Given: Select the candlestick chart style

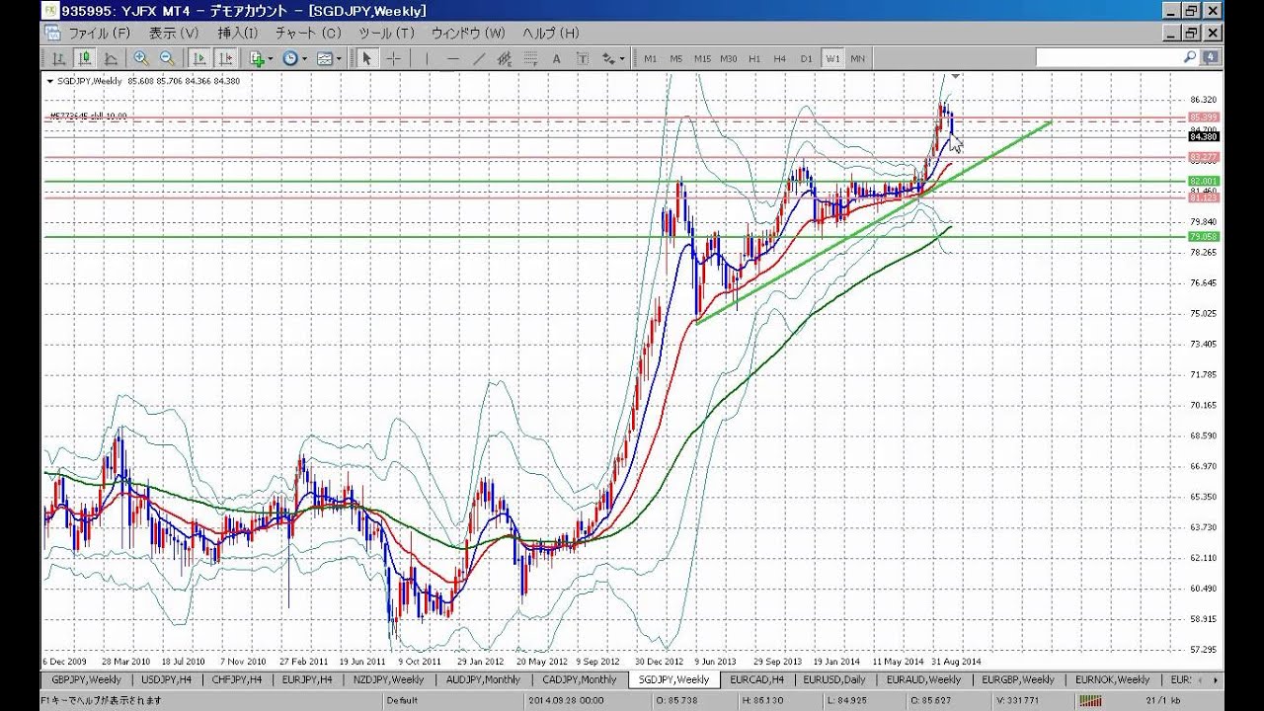Looking at the screenshot, I should 86,58.
